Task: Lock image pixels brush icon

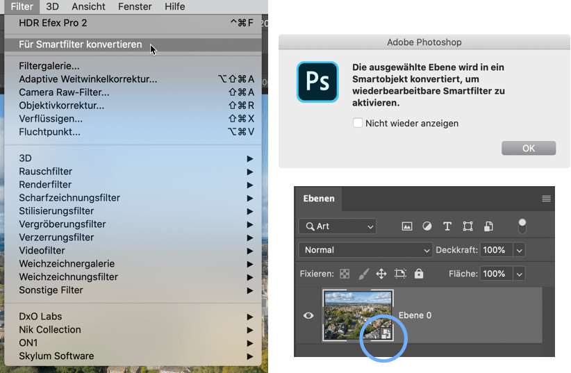Action: [363, 274]
